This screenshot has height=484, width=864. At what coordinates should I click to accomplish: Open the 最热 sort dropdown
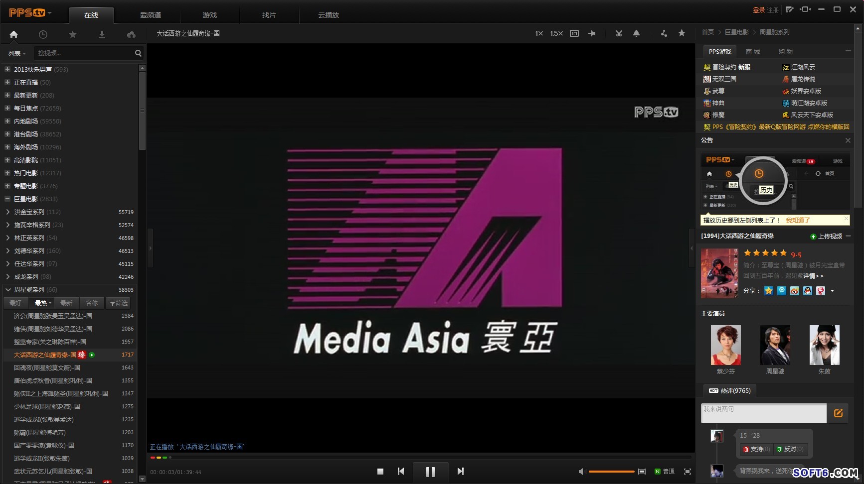tap(43, 303)
